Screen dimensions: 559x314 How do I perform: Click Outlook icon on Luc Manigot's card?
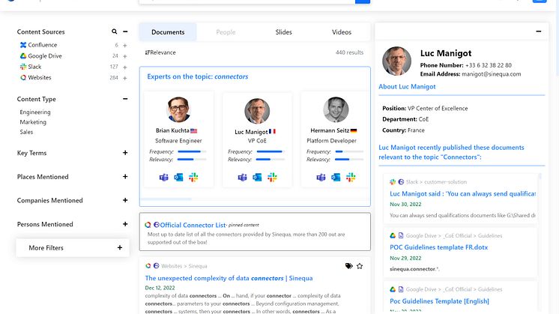coord(256,178)
